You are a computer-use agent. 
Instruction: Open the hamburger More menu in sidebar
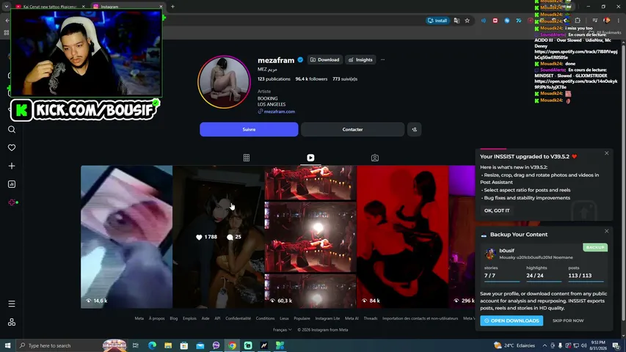tap(12, 304)
